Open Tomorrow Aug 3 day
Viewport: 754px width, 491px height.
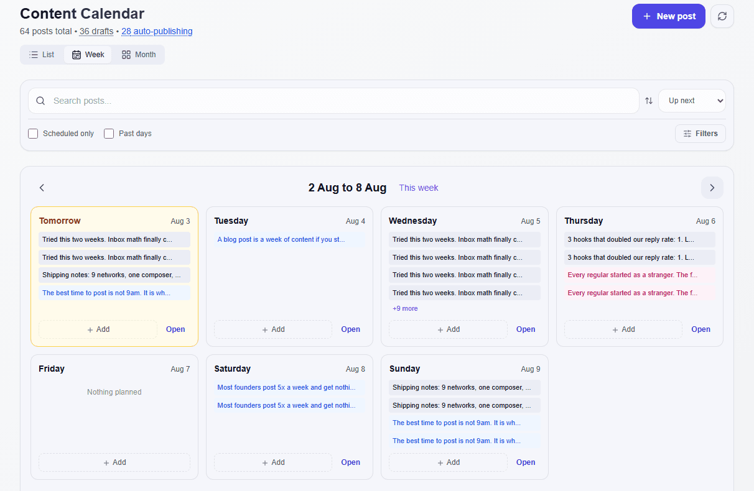coord(175,329)
